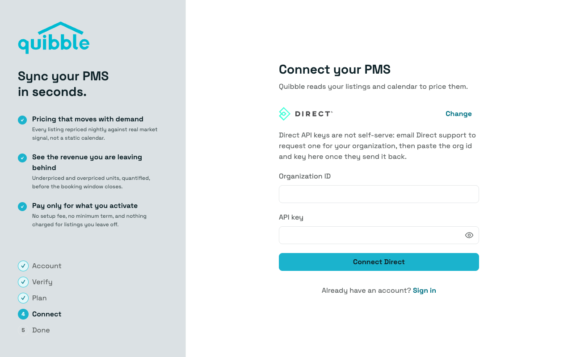Select the completed Verify step check icon
This screenshot has width=572, height=357.
click(23, 282)
